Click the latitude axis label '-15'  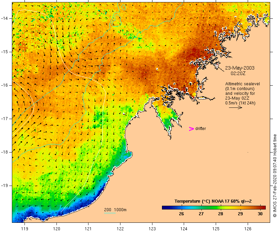pos(4,52)
